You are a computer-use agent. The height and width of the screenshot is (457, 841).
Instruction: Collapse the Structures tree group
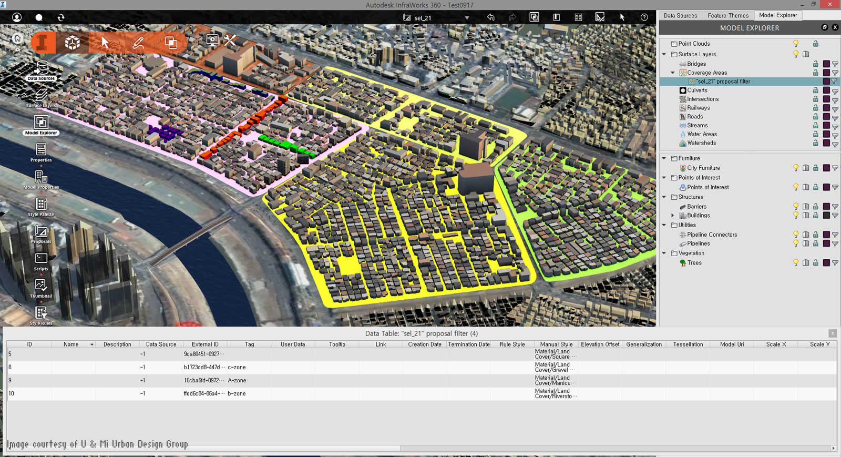(x=664, y=197)
